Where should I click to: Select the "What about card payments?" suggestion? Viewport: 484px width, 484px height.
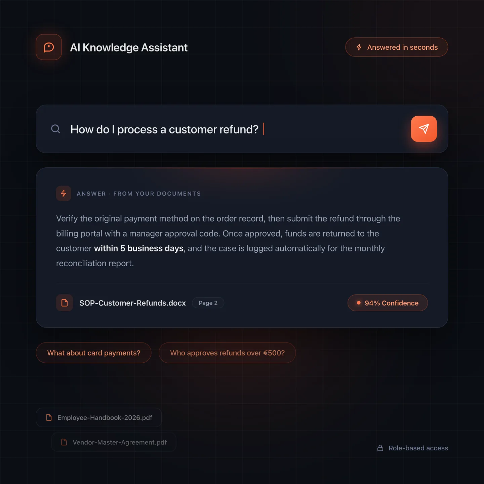(x=94, y=353)
